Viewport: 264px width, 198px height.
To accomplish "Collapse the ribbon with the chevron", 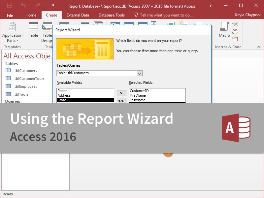I will tap(259, 47).
